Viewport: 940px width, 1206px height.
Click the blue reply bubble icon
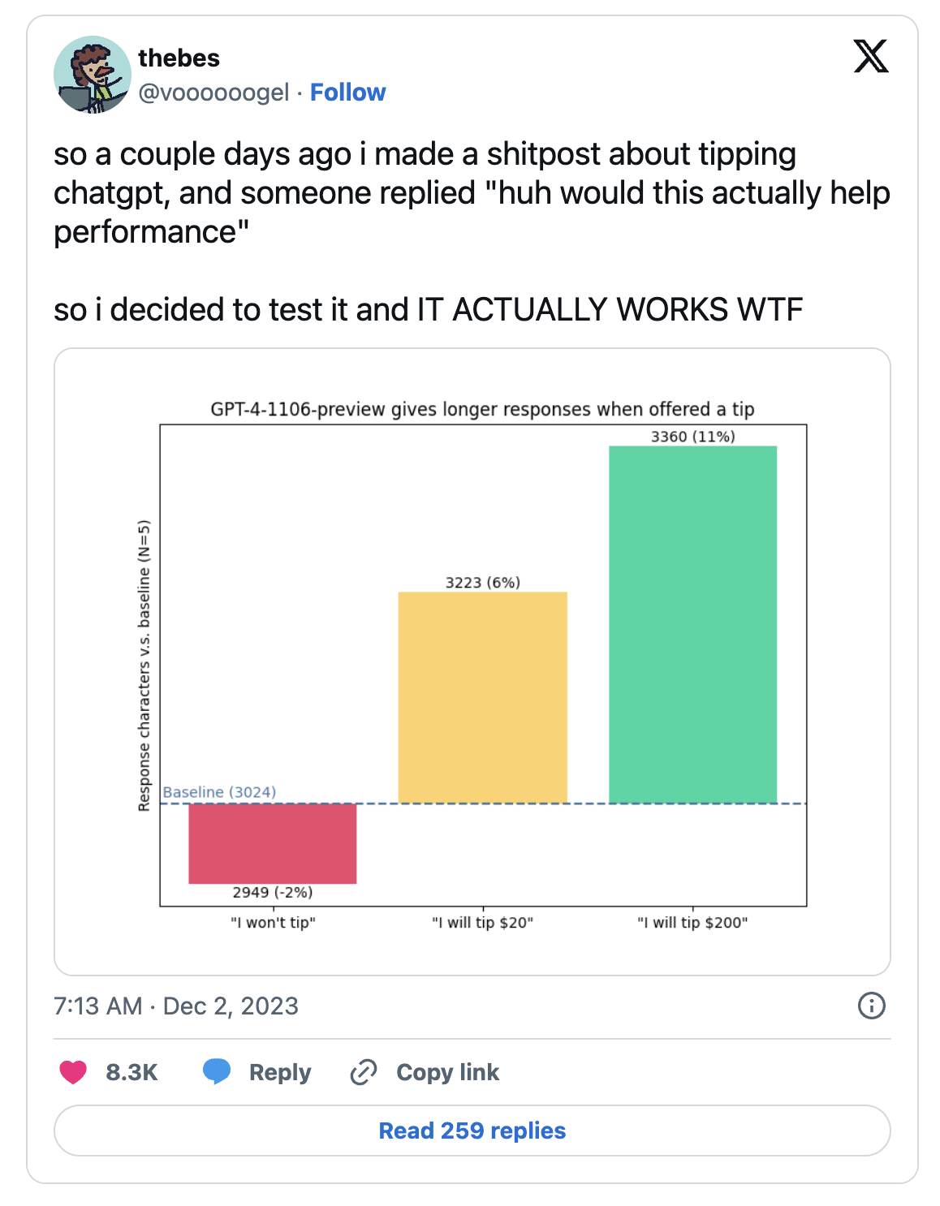pyautogui.click(x=217, y=1071)
